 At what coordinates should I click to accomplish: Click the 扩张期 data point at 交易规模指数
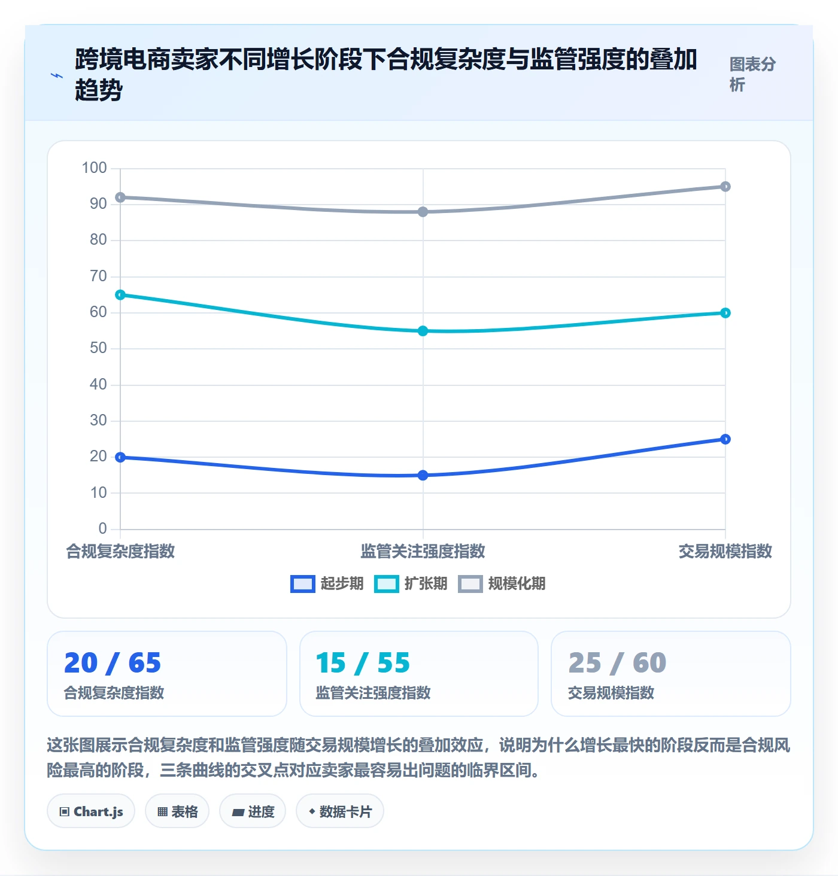coord(725,313)
